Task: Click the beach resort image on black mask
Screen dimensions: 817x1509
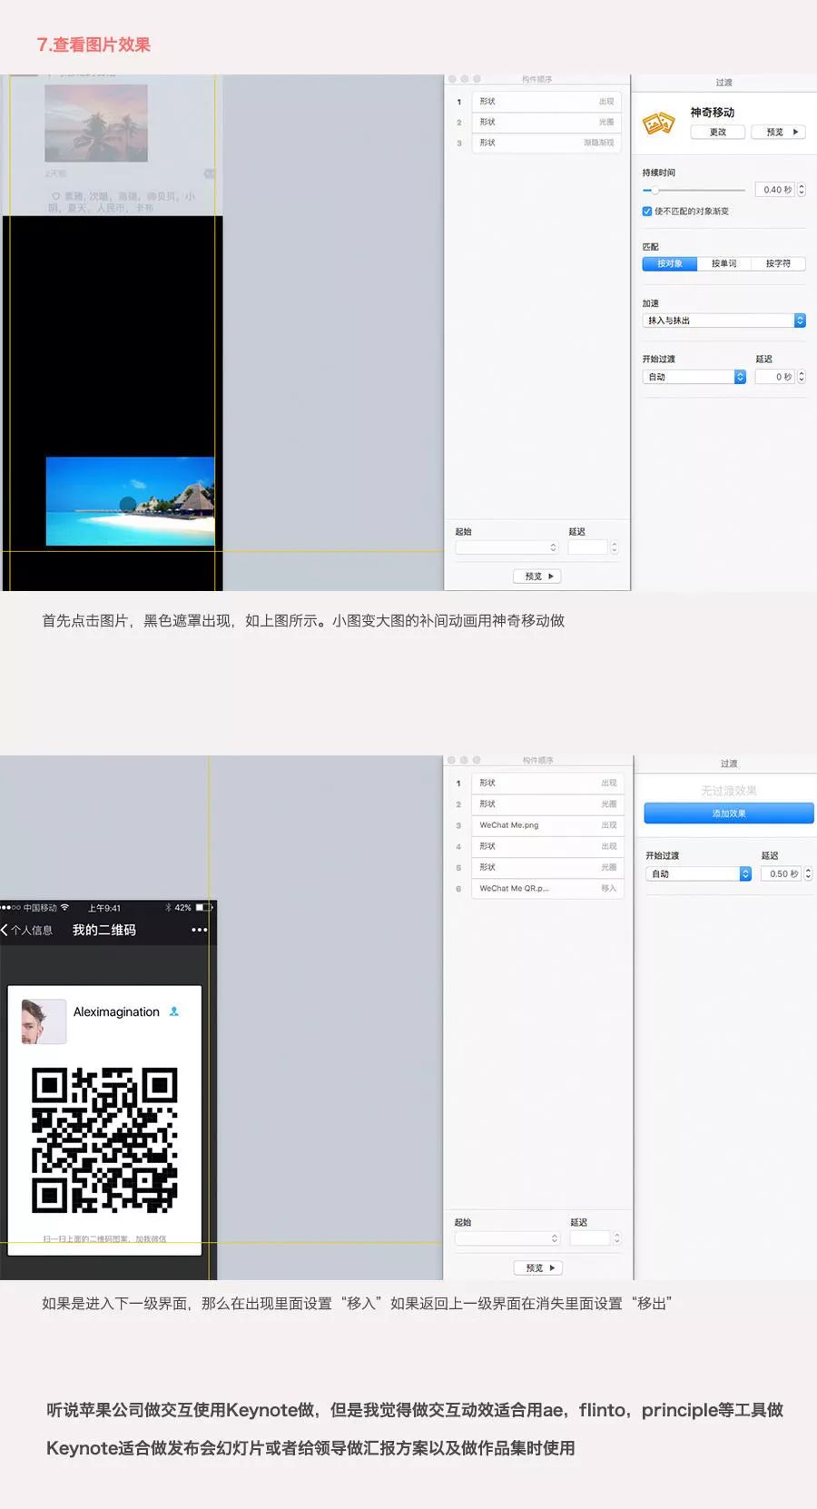Action: (x=130, y=501)
